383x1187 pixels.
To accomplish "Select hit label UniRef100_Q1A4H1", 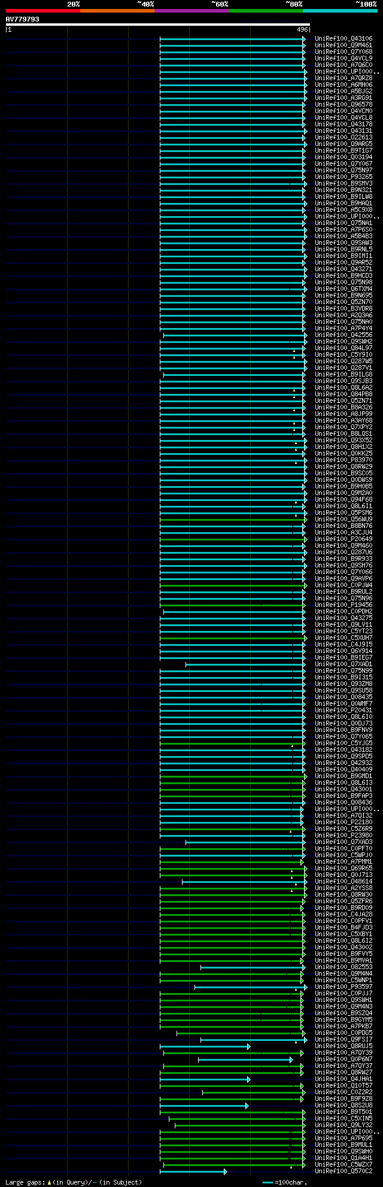I will click(x=344, y=1158).
